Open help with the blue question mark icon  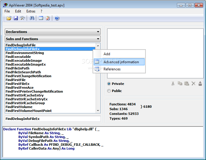[x=57, y=18]
